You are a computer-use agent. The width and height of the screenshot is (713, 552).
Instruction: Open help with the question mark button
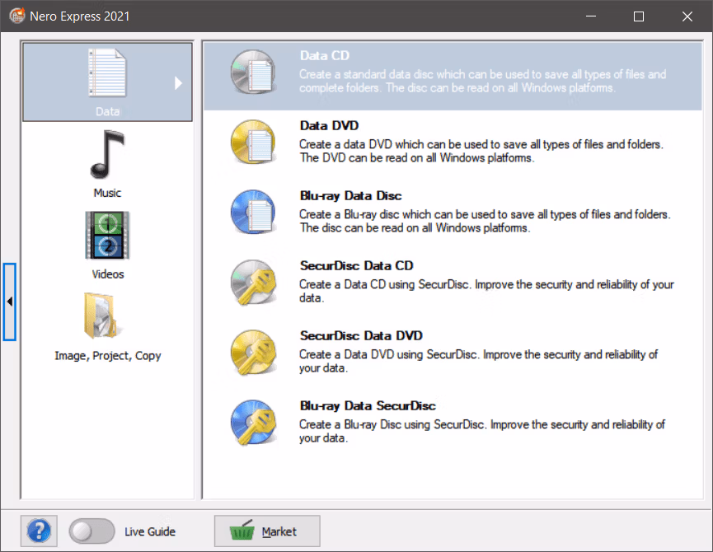(x=39, y=531)
